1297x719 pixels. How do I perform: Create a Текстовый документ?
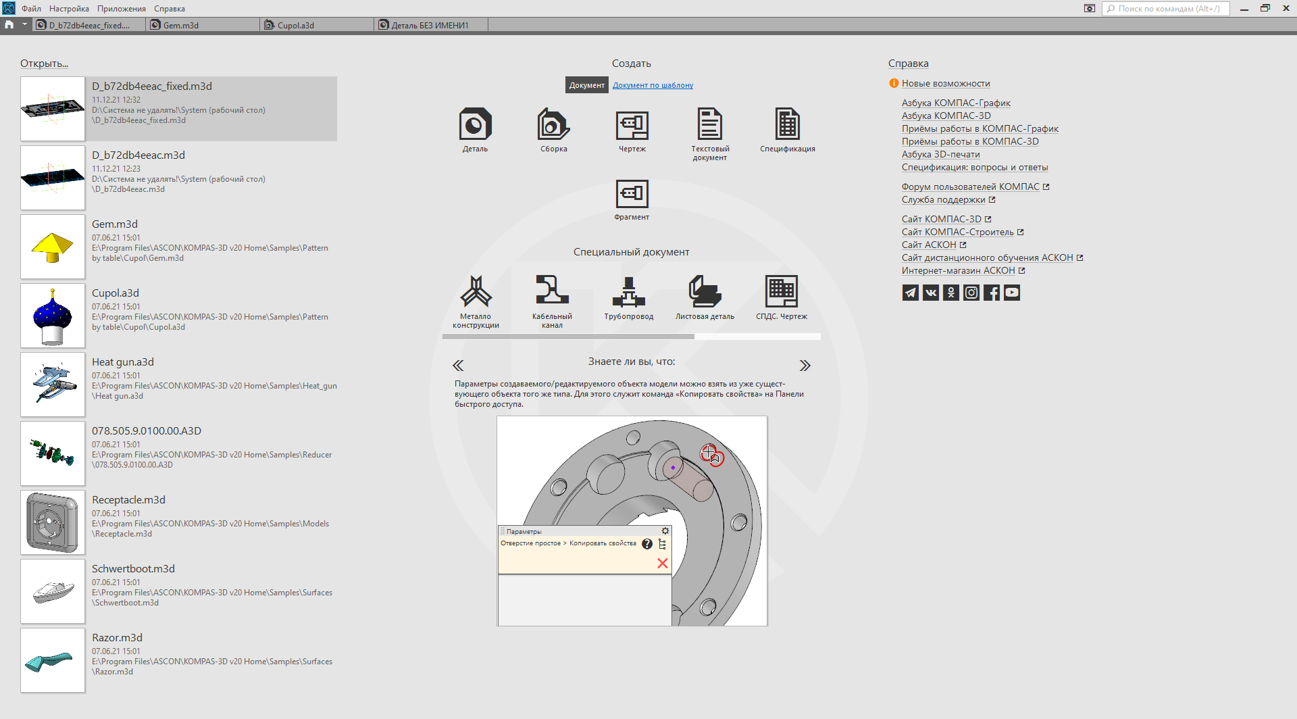(710, 134)
